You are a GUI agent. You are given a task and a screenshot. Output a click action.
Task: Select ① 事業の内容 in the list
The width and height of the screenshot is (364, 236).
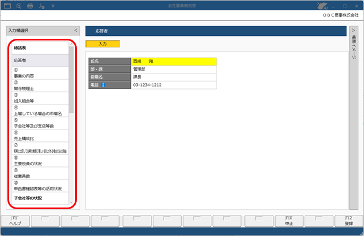point(40,73)
